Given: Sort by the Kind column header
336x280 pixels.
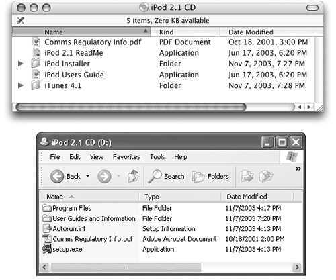Looking at the screenshot, I should [185, 32].
